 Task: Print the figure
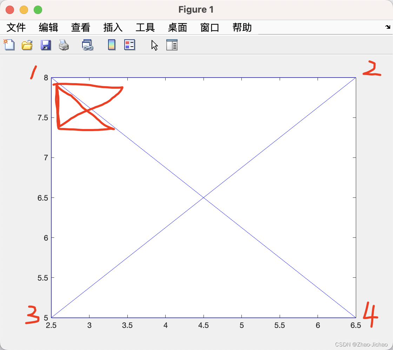(64, 45)
